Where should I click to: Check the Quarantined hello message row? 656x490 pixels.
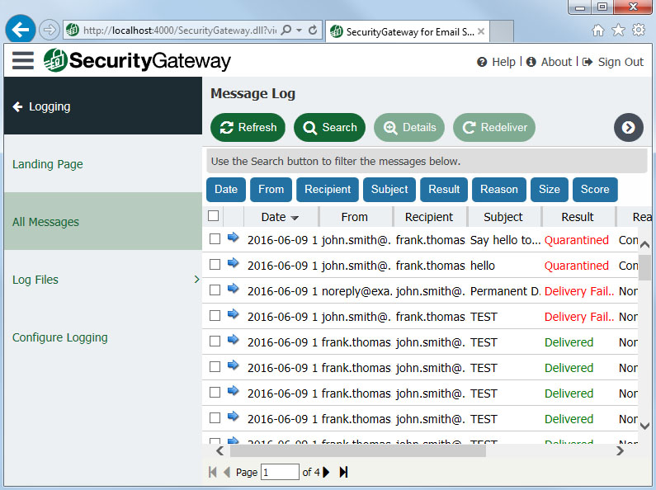215,264
